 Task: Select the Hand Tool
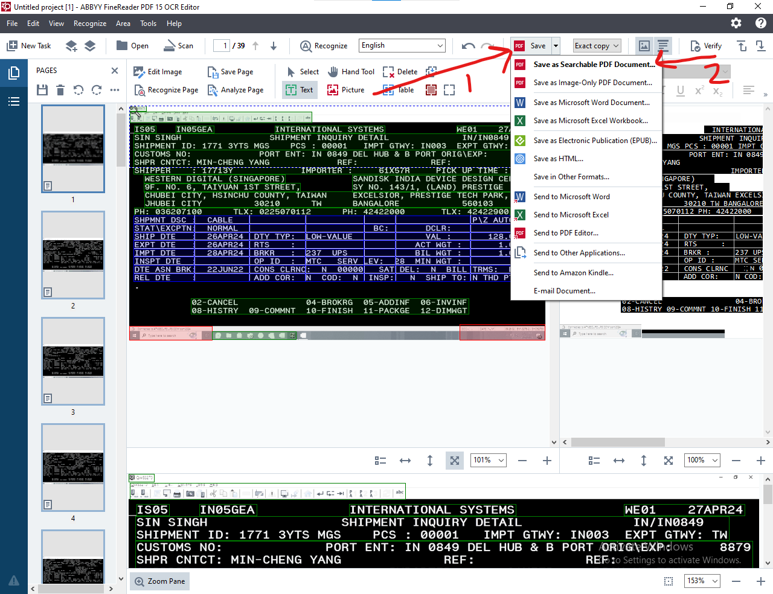pyautogui.click(x=351, y=72)
